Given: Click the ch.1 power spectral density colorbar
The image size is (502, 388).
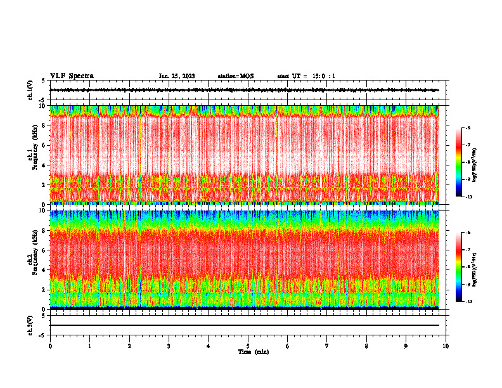Looking at the screenshot, I should click(x=459, y=162).
